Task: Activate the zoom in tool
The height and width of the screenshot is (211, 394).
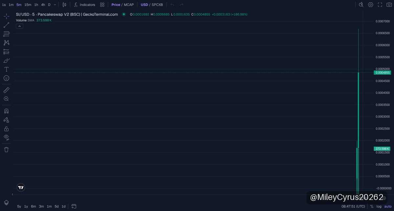Action: coord(6,99)
